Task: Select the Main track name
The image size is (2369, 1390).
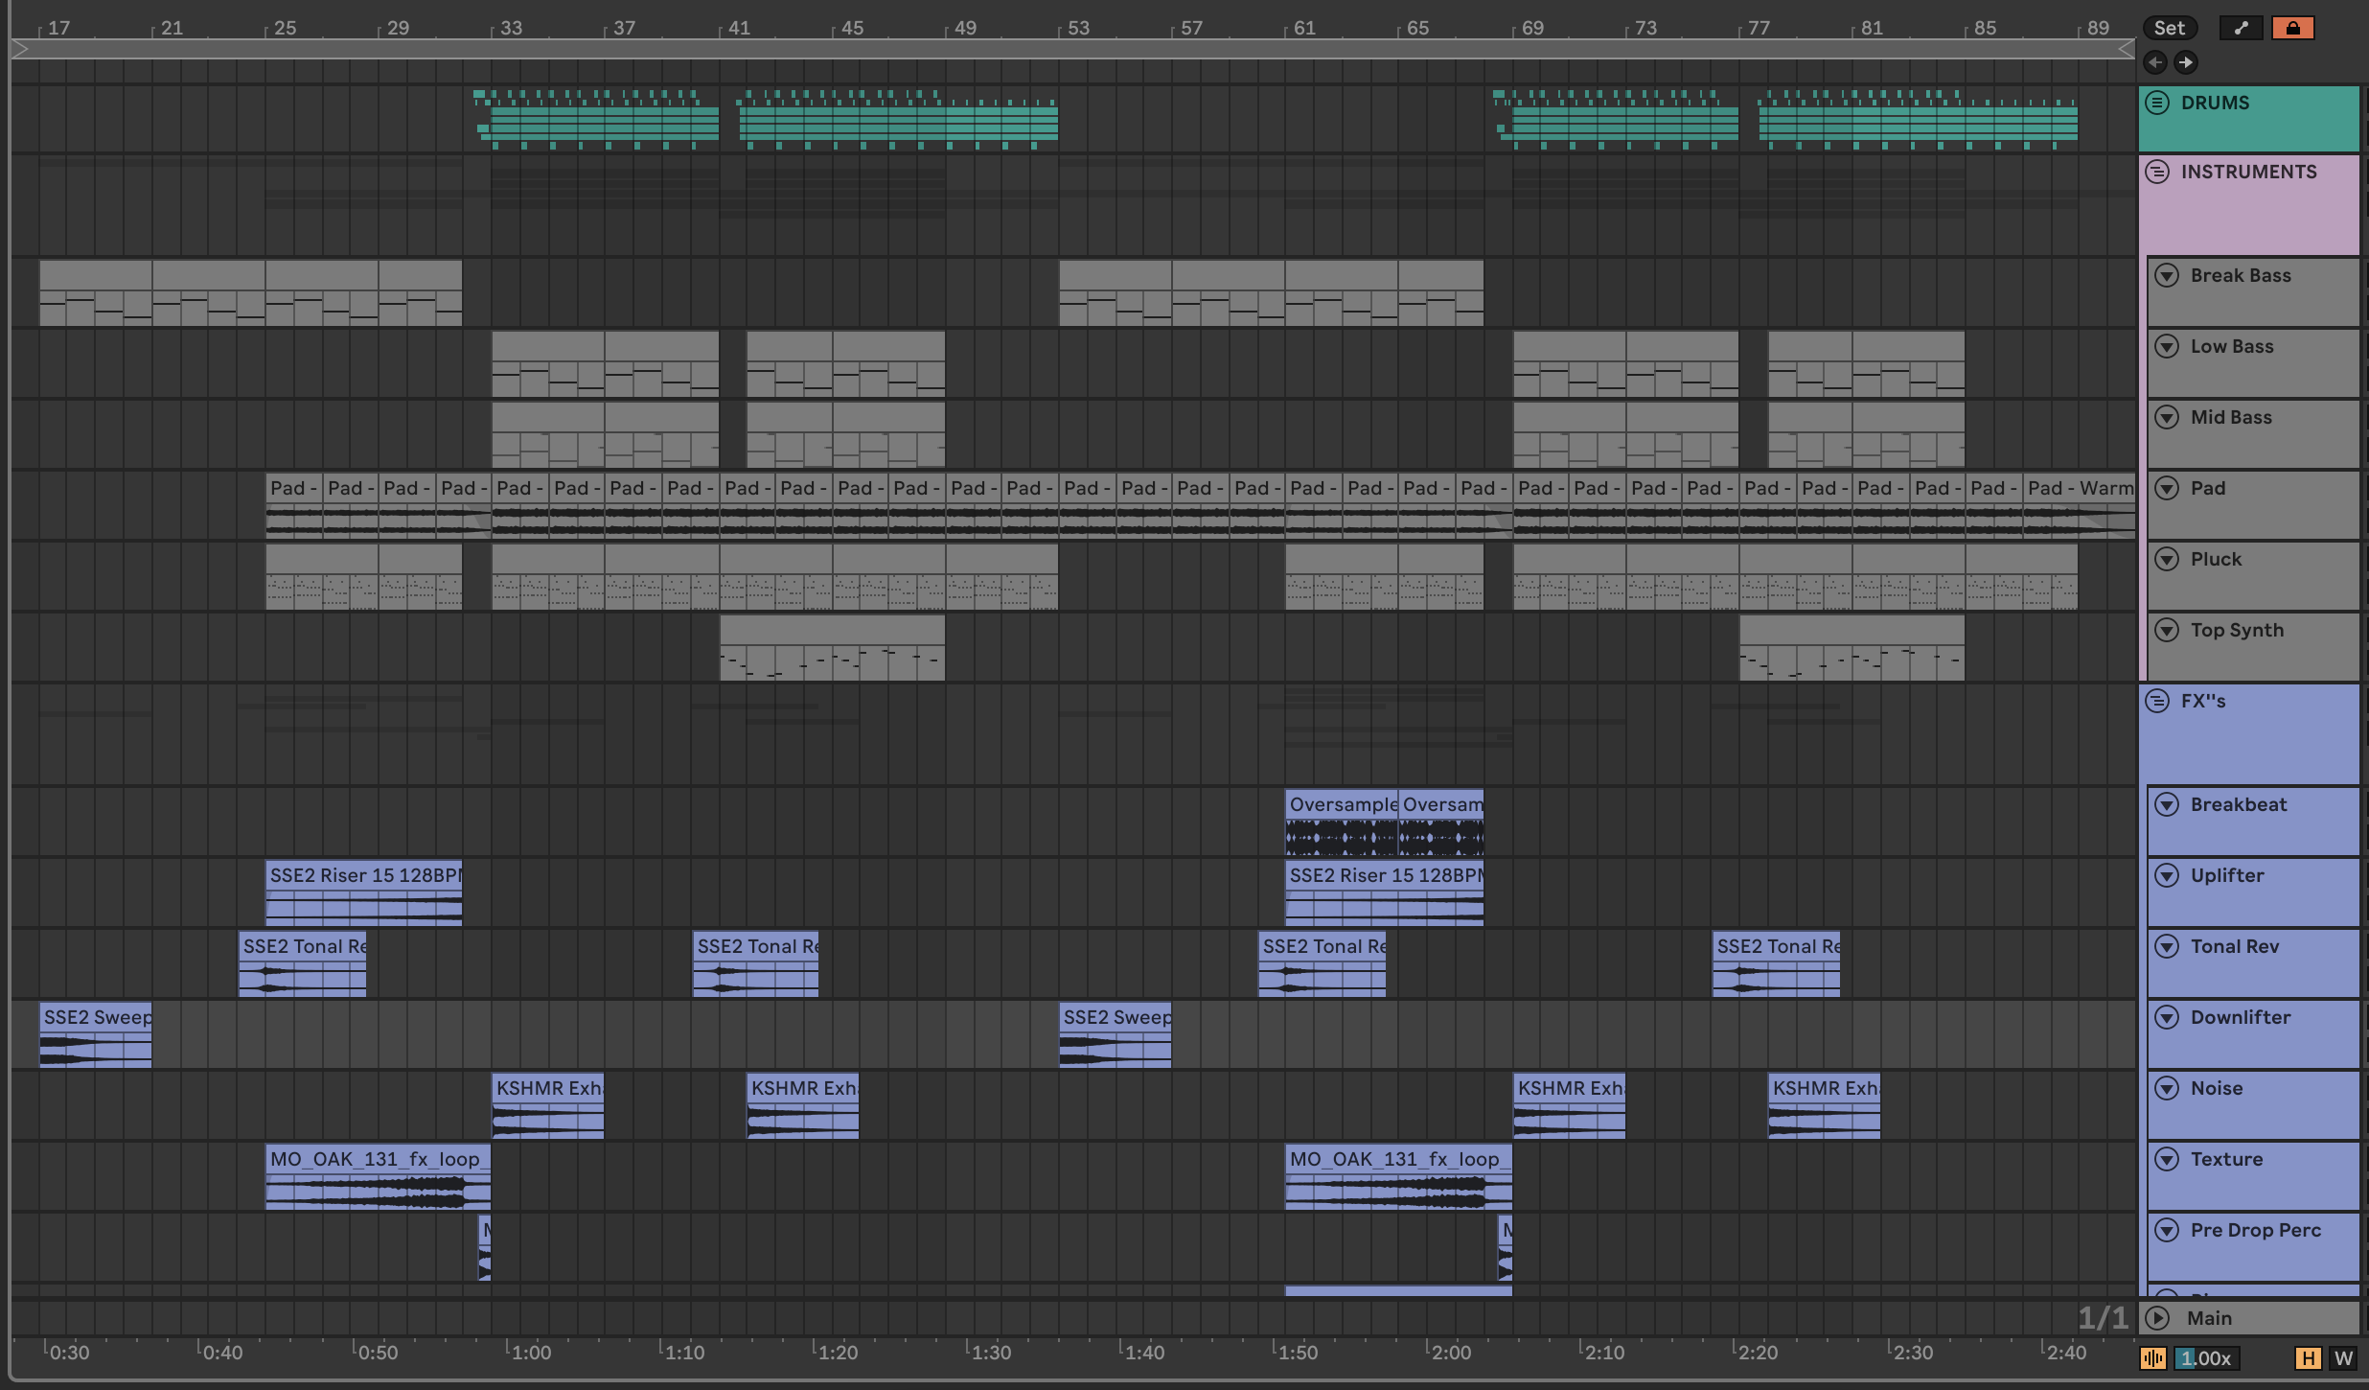Action: pos(2209,1318)
